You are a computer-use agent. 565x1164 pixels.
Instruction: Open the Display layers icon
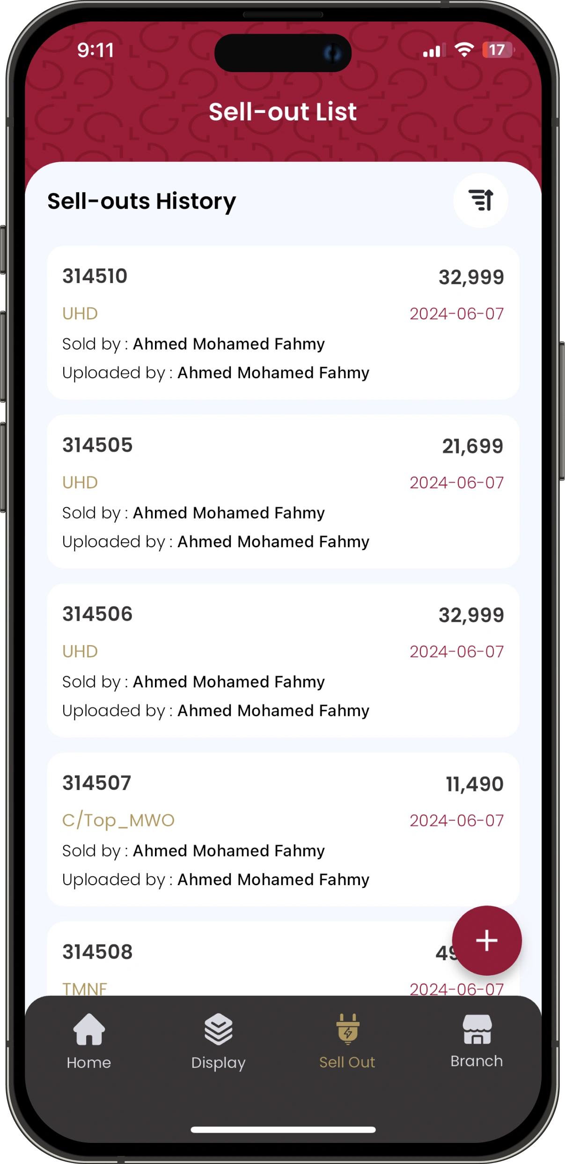pyautogui.click(x=218, y=1029)
